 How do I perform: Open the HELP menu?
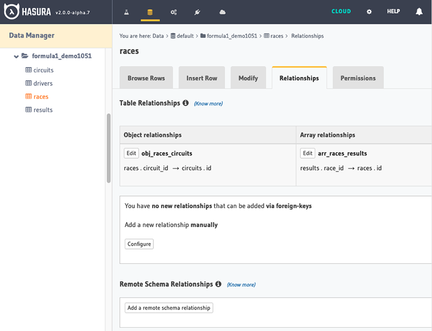(x=393, y=11)
